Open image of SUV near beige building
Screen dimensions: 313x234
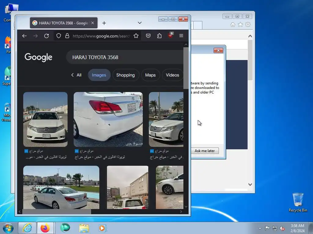pos(127,187)
